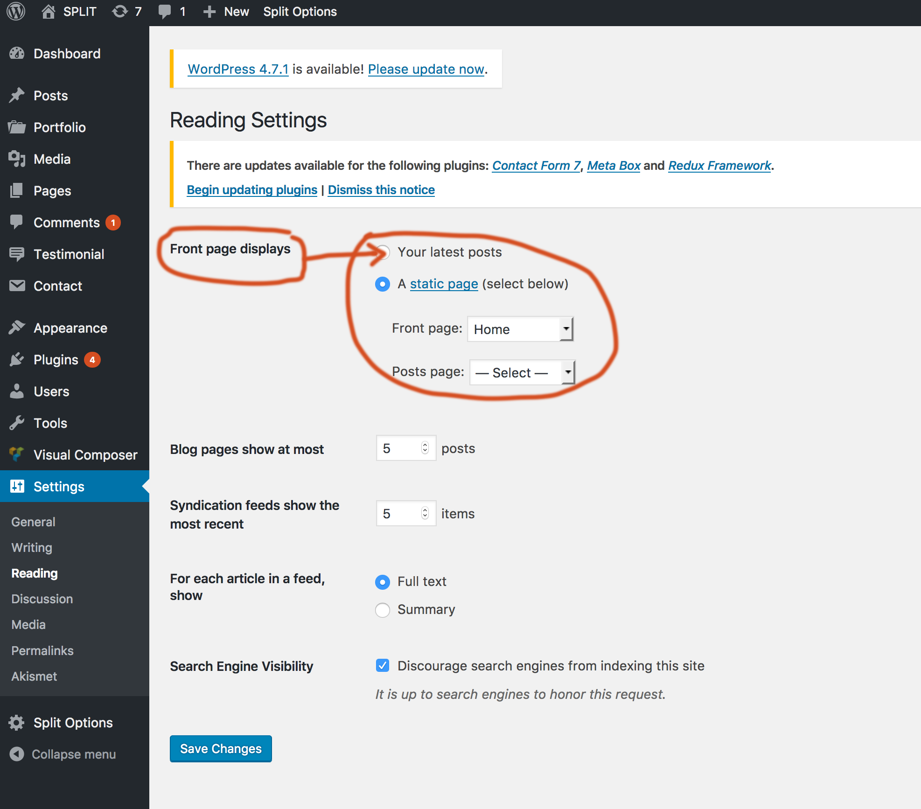Select the Summary radio button
This screenshot has width=921, height=809.
point(383,610)
